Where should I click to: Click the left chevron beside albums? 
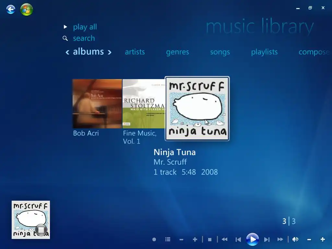pyautogui.click(x=67, y=52)
